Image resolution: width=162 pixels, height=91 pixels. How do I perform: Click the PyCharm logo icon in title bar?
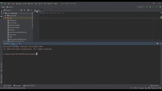(2, 4)
